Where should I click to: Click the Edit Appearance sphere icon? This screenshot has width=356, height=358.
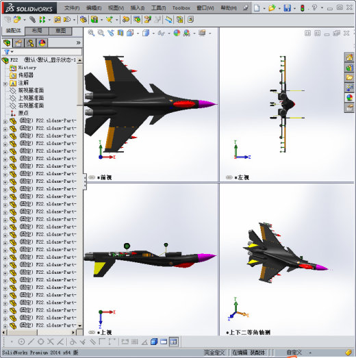[x=177, y=33]
